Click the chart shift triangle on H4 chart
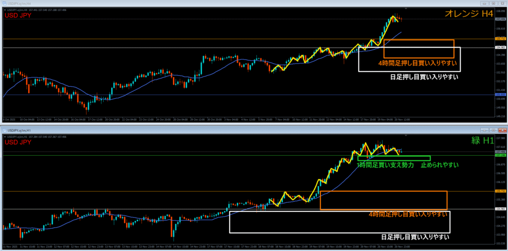 pos(406,9)
